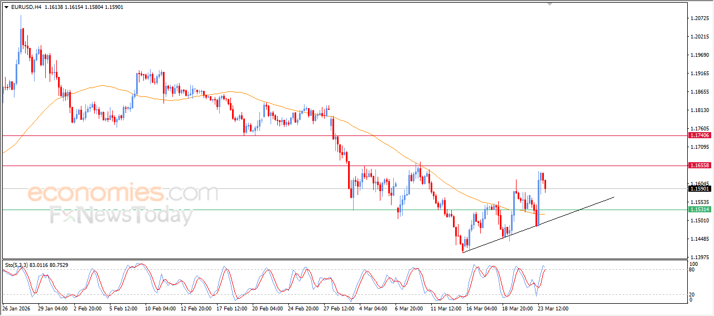Click the red 1.16558 price label
714x316 pixels.
pyautogui.click(x=699, y=166)
